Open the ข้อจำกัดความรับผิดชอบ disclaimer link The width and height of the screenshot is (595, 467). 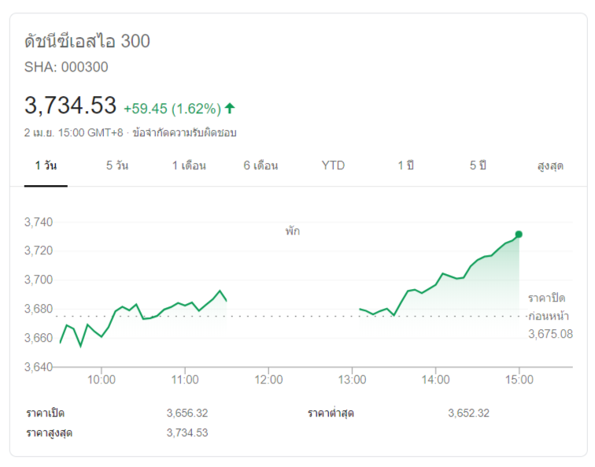pos(184,133)
